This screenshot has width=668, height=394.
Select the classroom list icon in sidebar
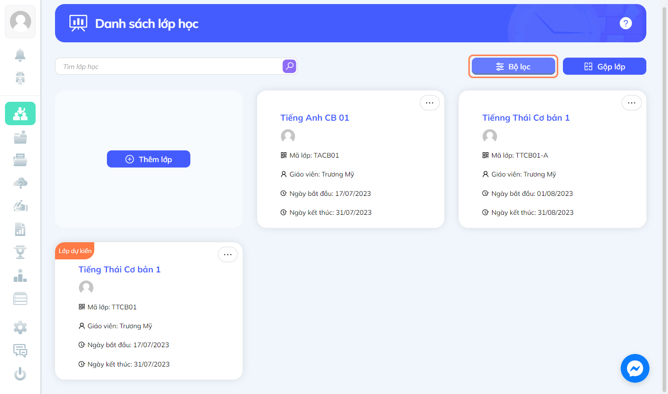20,113
